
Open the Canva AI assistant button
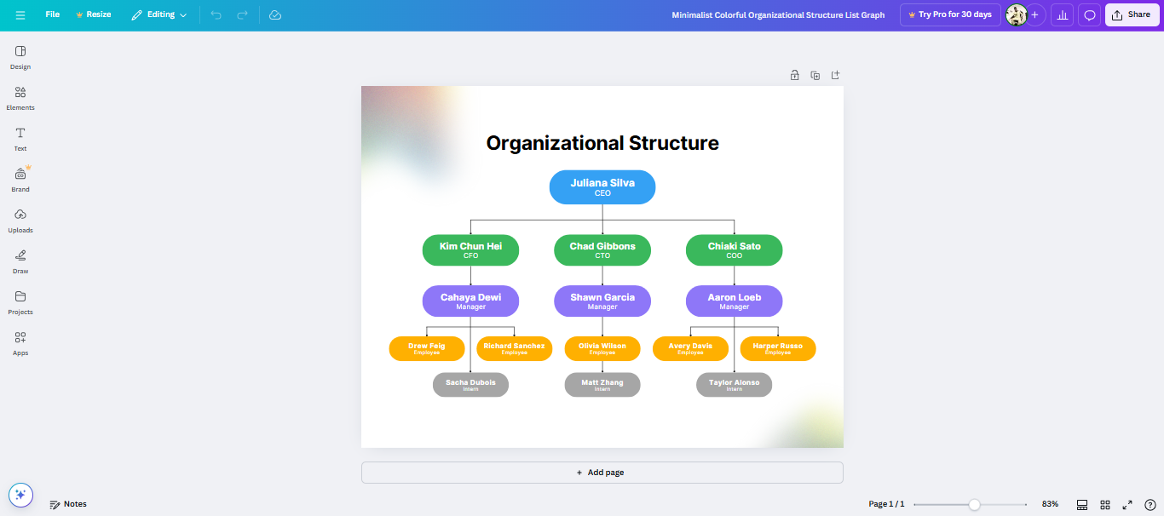tap(20, 495)
